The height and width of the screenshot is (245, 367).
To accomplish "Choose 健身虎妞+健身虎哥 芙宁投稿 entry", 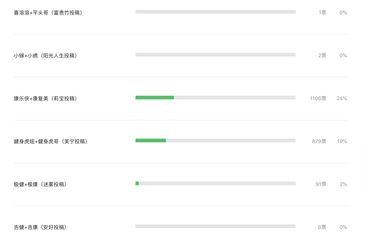I will tap(50, 141).
